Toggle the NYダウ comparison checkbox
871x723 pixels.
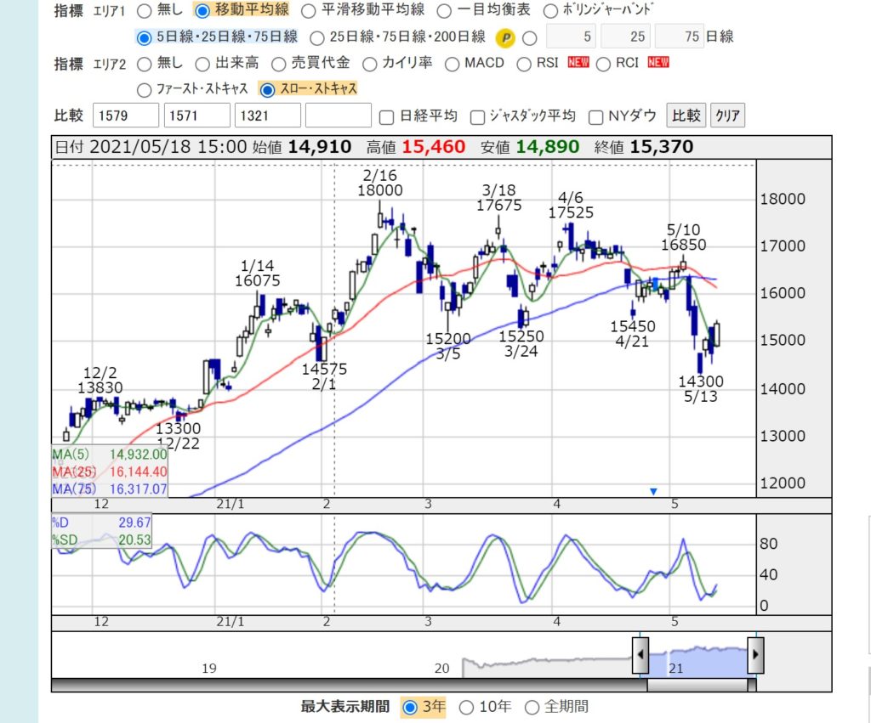click(x=596, y=116)
